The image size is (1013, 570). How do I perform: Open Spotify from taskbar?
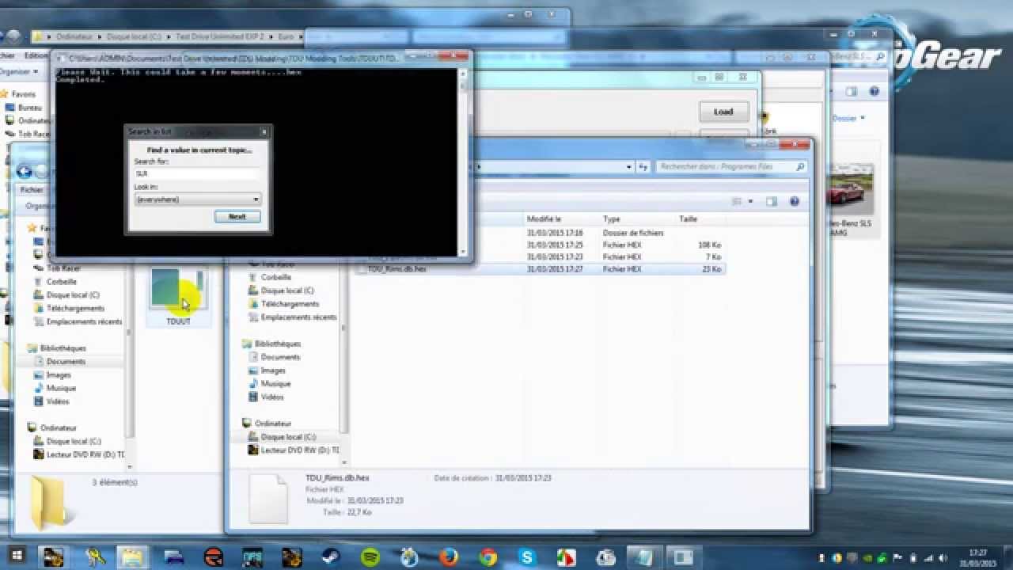tap(369, 557)
